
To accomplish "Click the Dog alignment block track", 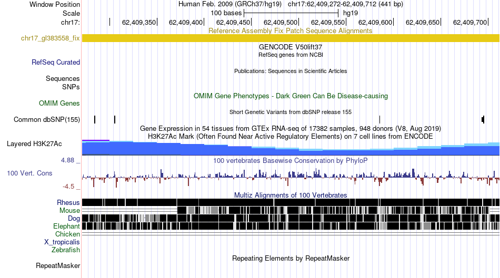I will coord(291,218).
